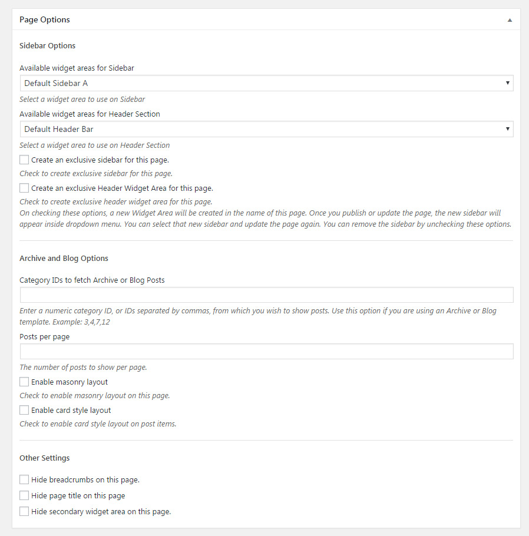Screen dimensions: 529x536
Task: Click the Posts per page field
Action: pos(266,352)
